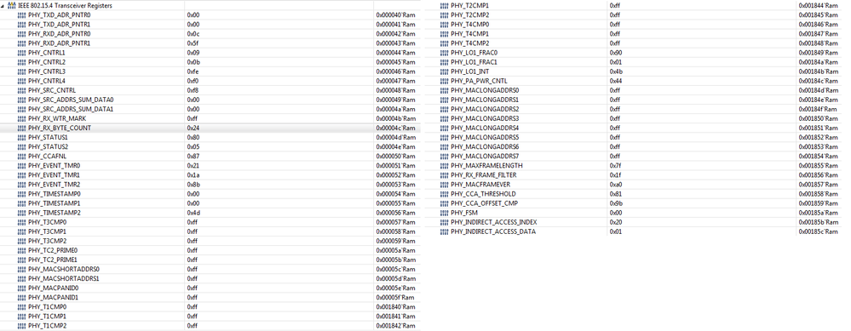Click the register icon beside PHY_MACLONGADDRS0
Image resolution: width=851 pixels, height=331 pixels.
[445, 90]
